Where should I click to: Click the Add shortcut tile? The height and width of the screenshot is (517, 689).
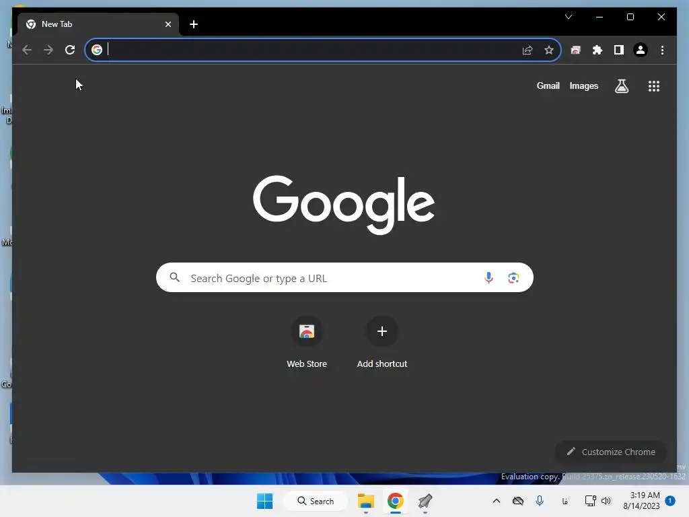(x=382, y=343)
